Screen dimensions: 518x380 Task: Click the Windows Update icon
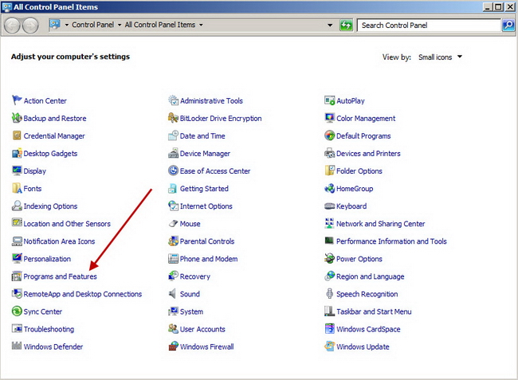pyautogui.click(x=330, y=346)
